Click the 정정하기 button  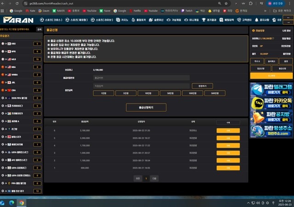click(202, 86)
